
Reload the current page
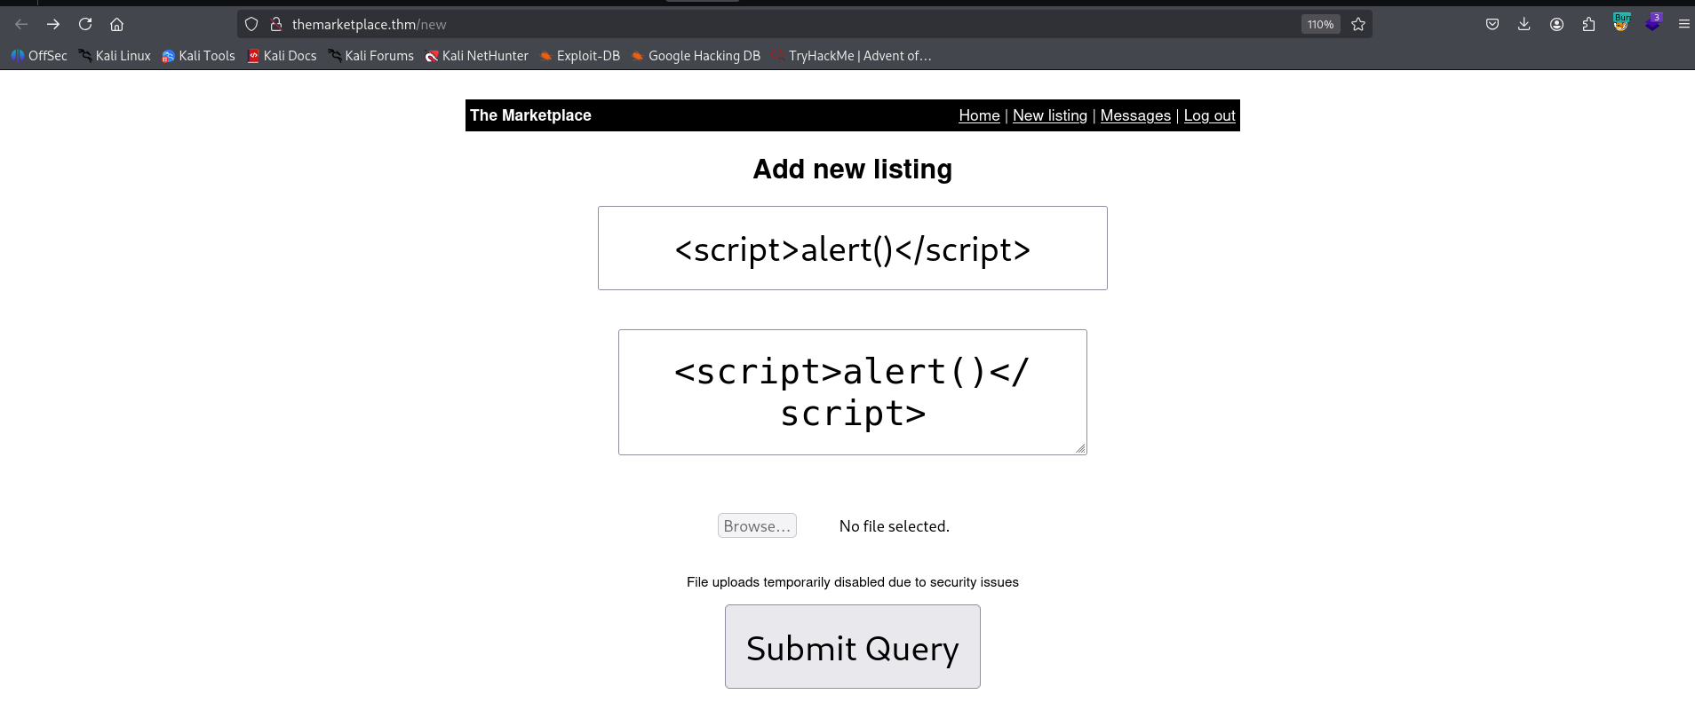coord(85,24)
